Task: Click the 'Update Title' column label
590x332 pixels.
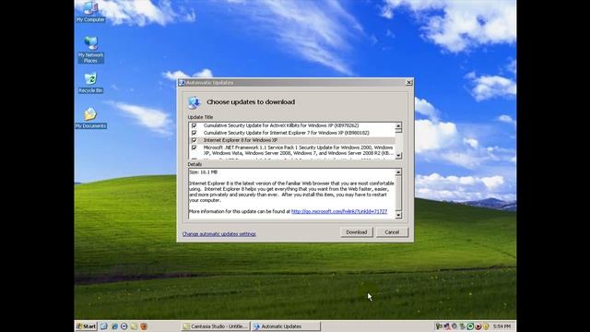Action: 200,117
